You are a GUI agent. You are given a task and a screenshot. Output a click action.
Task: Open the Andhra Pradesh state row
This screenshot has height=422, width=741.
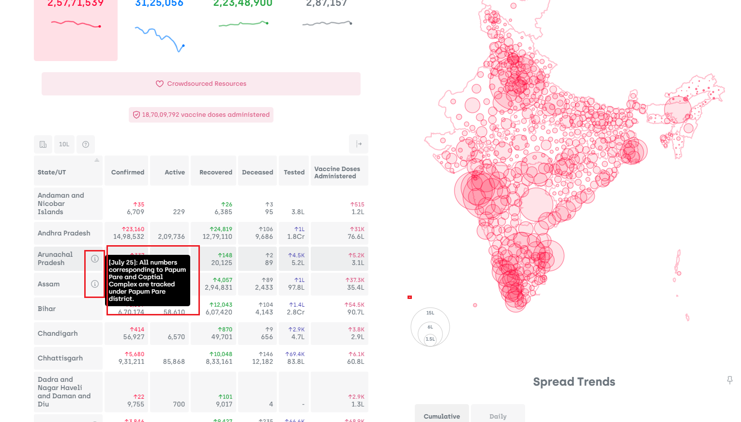click(x=201, y=233)
